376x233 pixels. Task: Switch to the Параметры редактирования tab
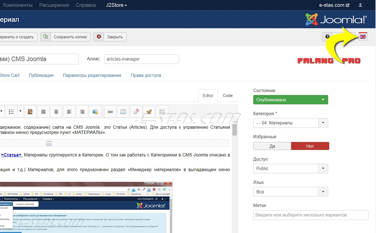click(92, 75)
